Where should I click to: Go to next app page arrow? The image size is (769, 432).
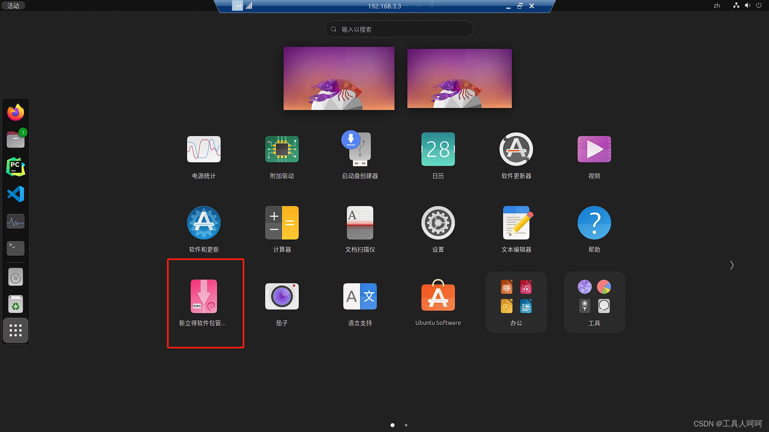[x=731, y=265]
